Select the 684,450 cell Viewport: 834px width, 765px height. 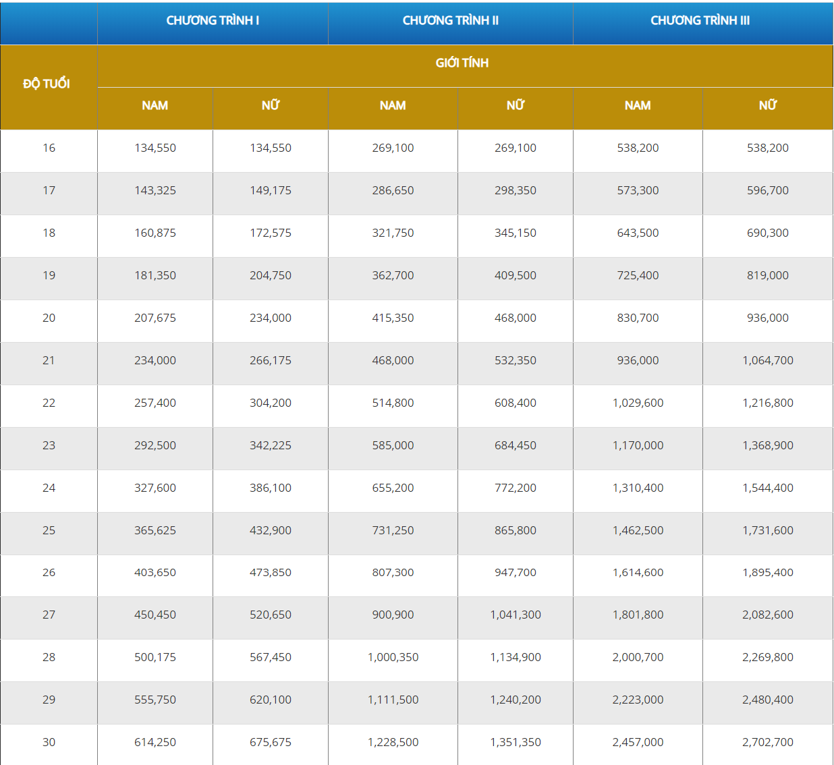pos(515,445)
